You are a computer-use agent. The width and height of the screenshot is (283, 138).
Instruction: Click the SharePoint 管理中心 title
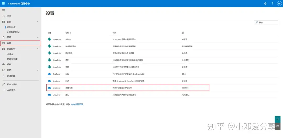(x=19, y=3)
